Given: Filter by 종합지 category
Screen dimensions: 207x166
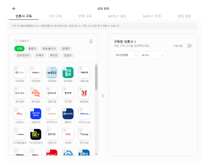Looking at the screenshot, I should [x=32, y=49].
